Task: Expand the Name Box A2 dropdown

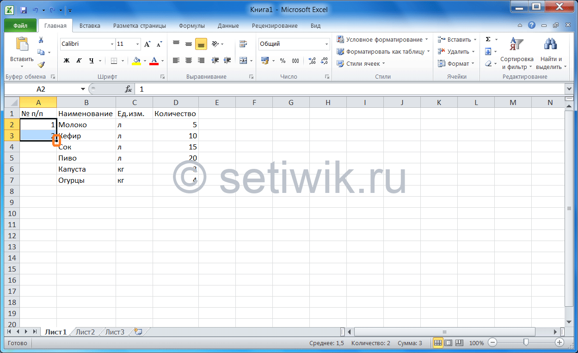Action: pos(83,89)
